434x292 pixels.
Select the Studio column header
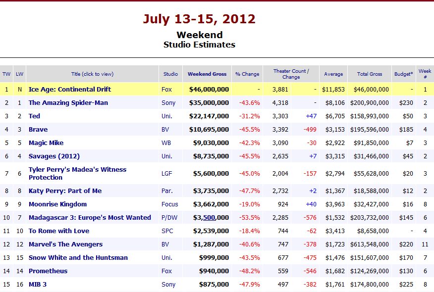(x=170, y=74)
